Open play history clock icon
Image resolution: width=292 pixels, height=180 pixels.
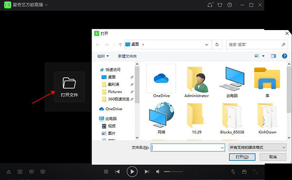(230, 5)
